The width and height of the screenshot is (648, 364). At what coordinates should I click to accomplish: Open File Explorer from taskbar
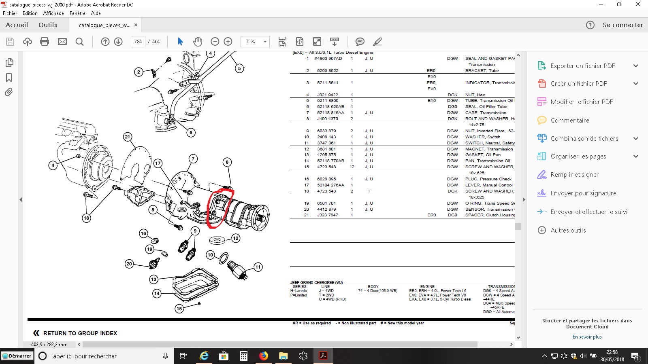(x=283, y=356)
